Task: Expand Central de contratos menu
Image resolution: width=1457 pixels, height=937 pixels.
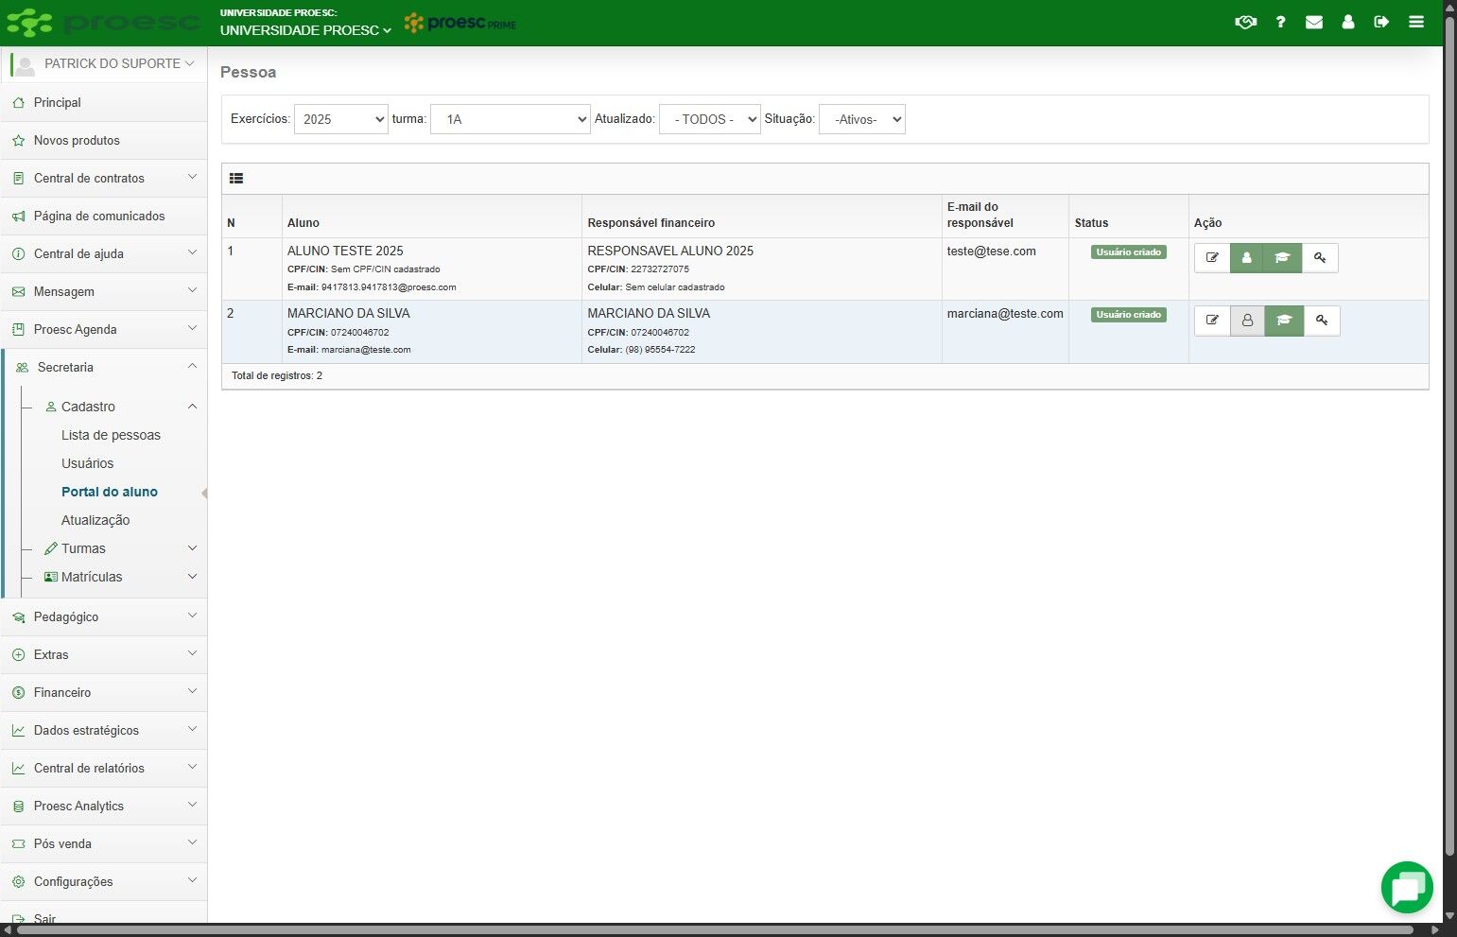Action: (104, 178)
